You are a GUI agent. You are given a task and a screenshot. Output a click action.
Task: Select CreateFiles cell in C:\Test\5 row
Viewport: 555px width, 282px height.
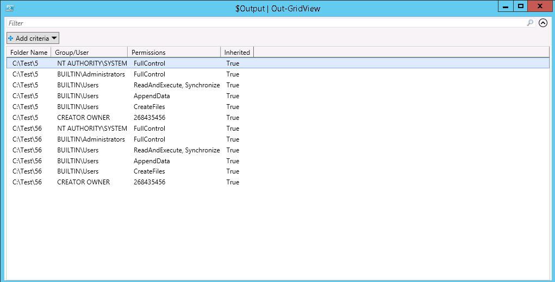149,107
